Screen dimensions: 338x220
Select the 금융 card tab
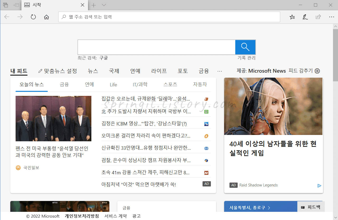[64, 85]
